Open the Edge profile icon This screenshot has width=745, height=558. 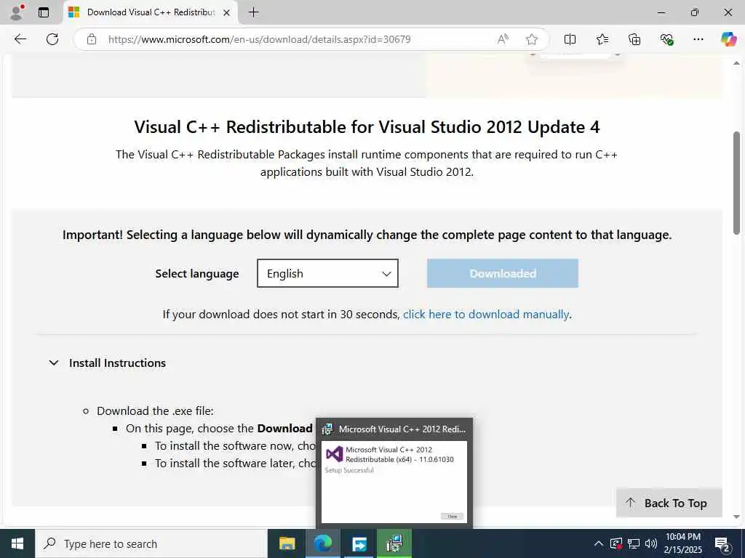pos(17,12)
